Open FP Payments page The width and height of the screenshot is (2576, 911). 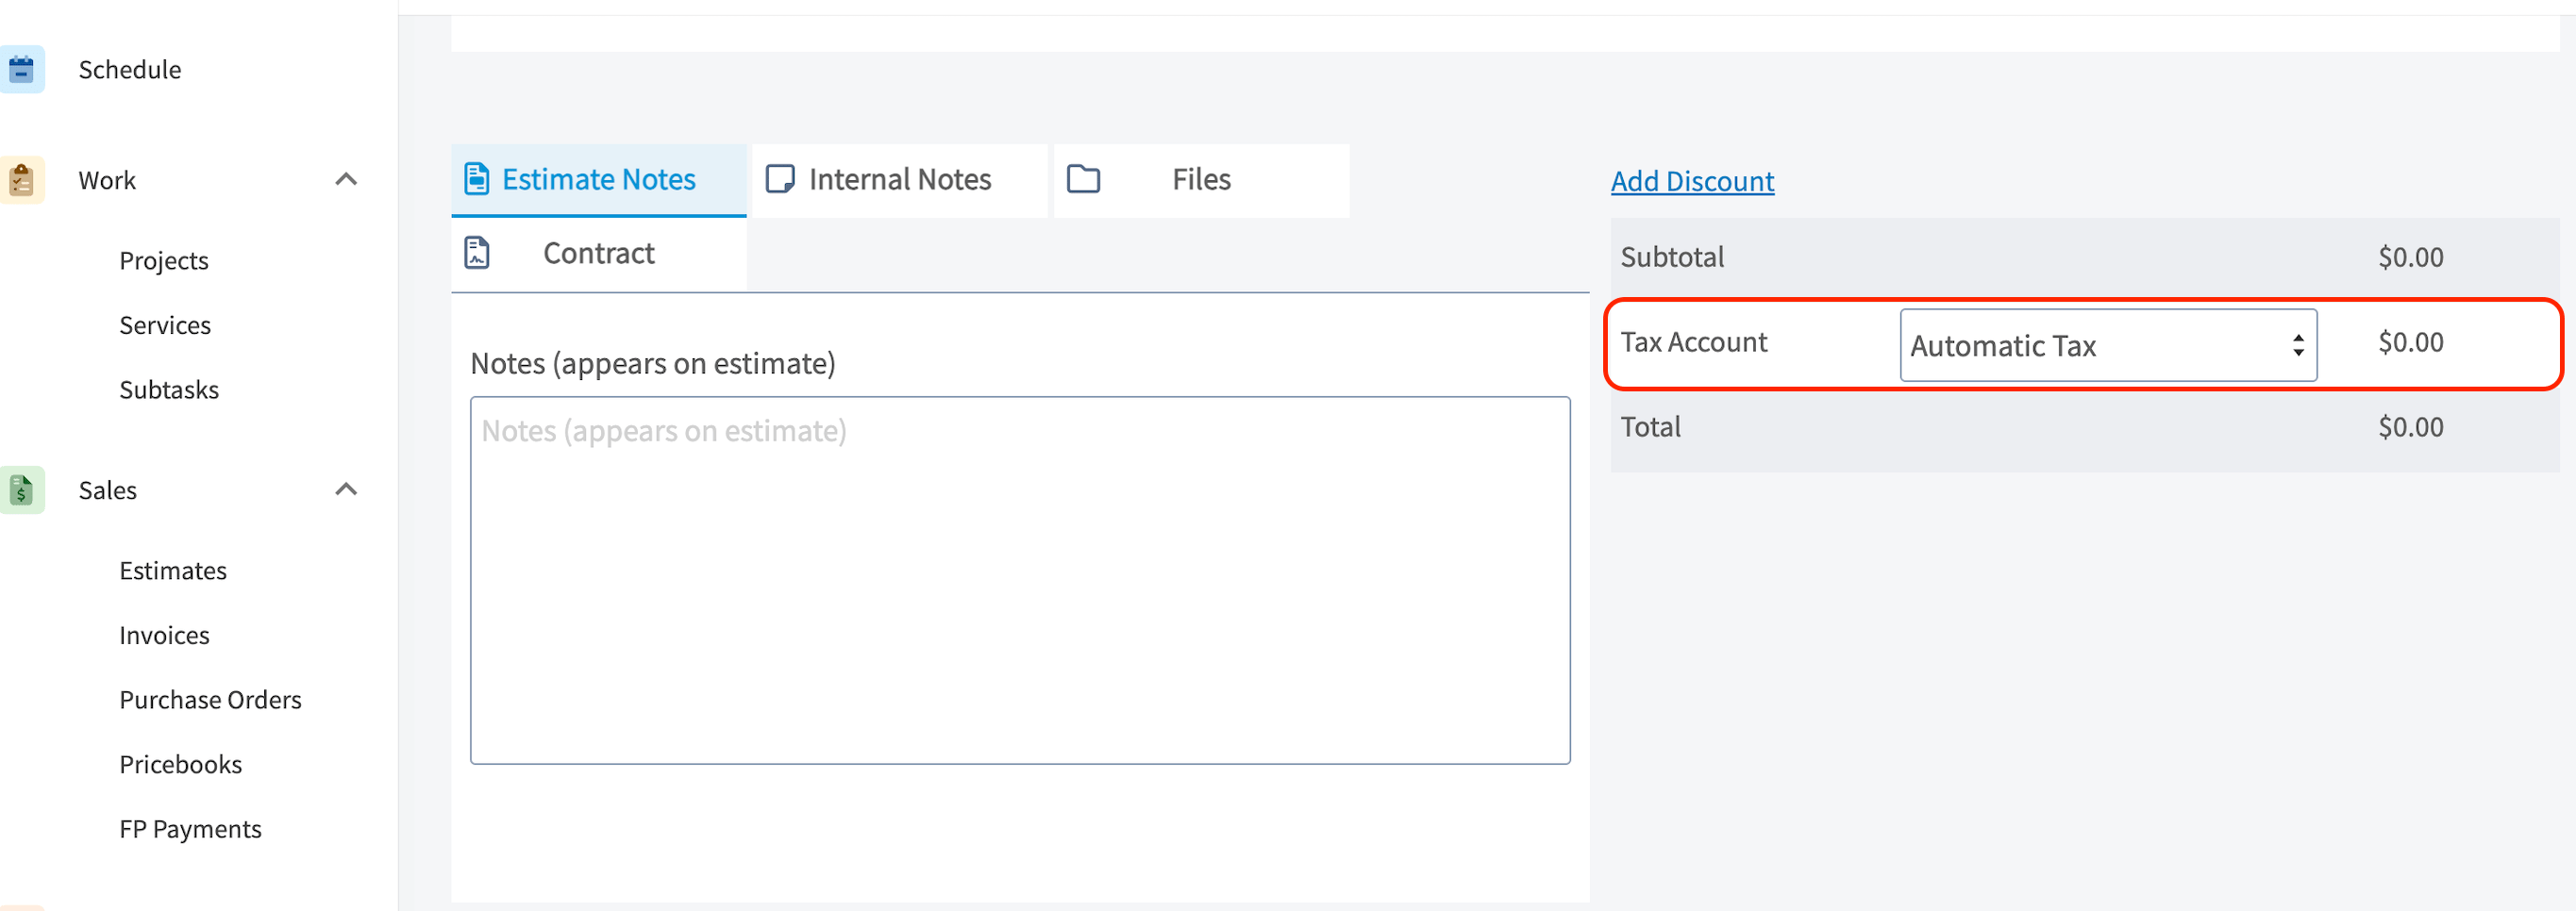click(190, 829)
